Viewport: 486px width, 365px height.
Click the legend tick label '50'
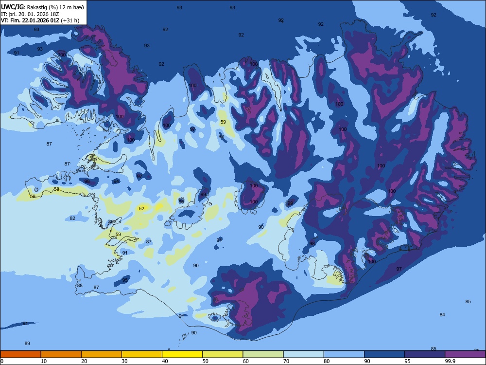[206, 361]
